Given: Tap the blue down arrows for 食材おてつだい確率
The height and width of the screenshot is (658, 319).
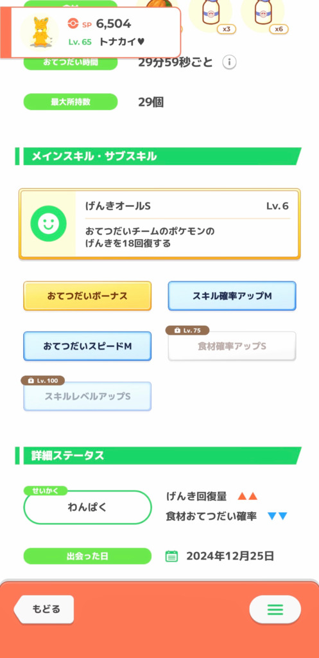Looking at the screenshot, I should (x=277, y=516).
